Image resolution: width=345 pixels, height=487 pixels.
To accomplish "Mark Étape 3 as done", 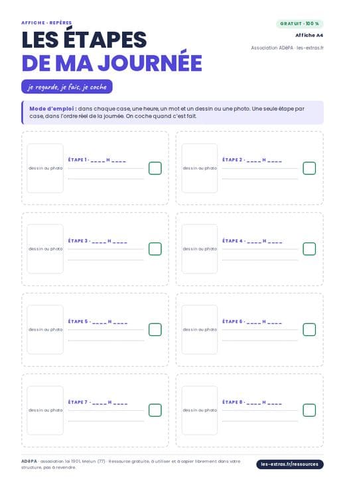I will pos(155,248).
